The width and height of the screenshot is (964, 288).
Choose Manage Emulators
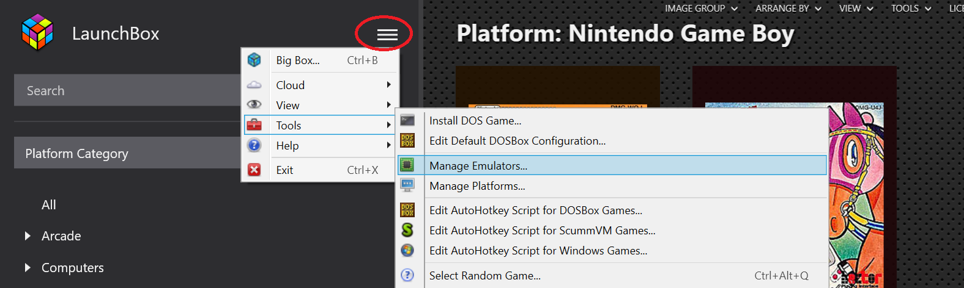click(x=612, y=165)
